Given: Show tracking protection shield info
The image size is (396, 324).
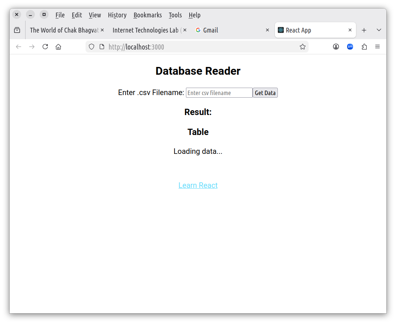Looking at the screenshot, I should click(91, 47).
